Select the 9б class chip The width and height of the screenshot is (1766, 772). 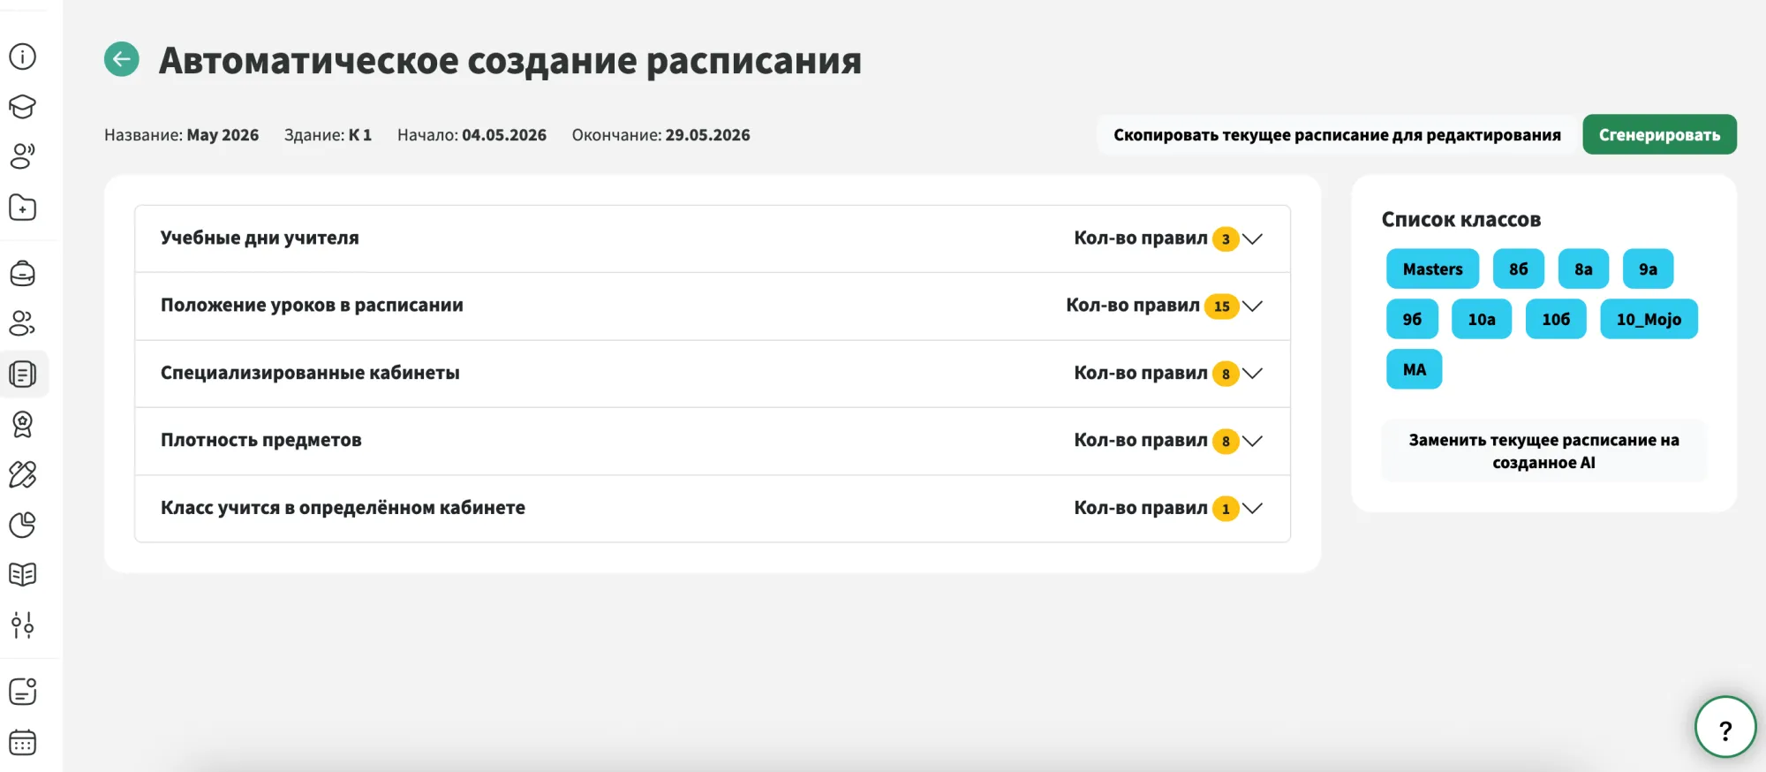point(1412,319)
